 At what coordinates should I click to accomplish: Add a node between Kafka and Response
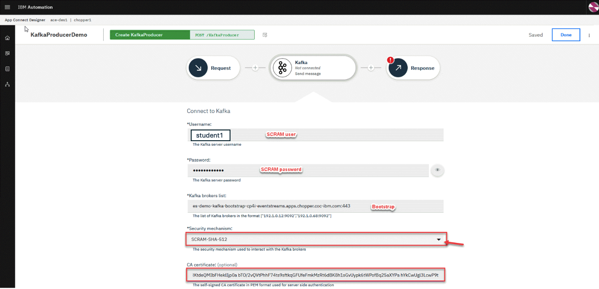371,68
